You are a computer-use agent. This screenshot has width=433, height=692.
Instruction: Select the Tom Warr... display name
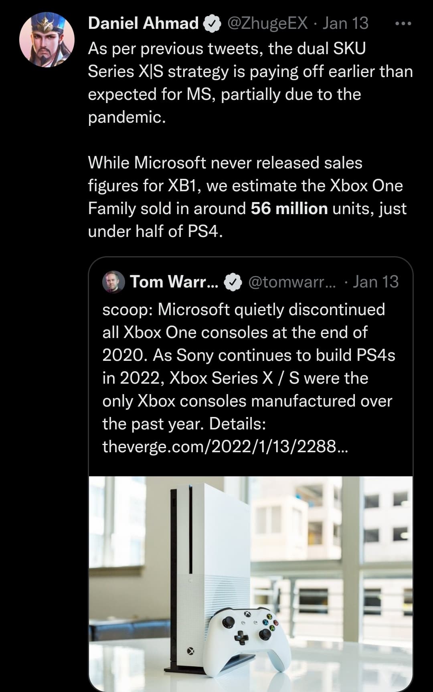click(x=174, y=282)
